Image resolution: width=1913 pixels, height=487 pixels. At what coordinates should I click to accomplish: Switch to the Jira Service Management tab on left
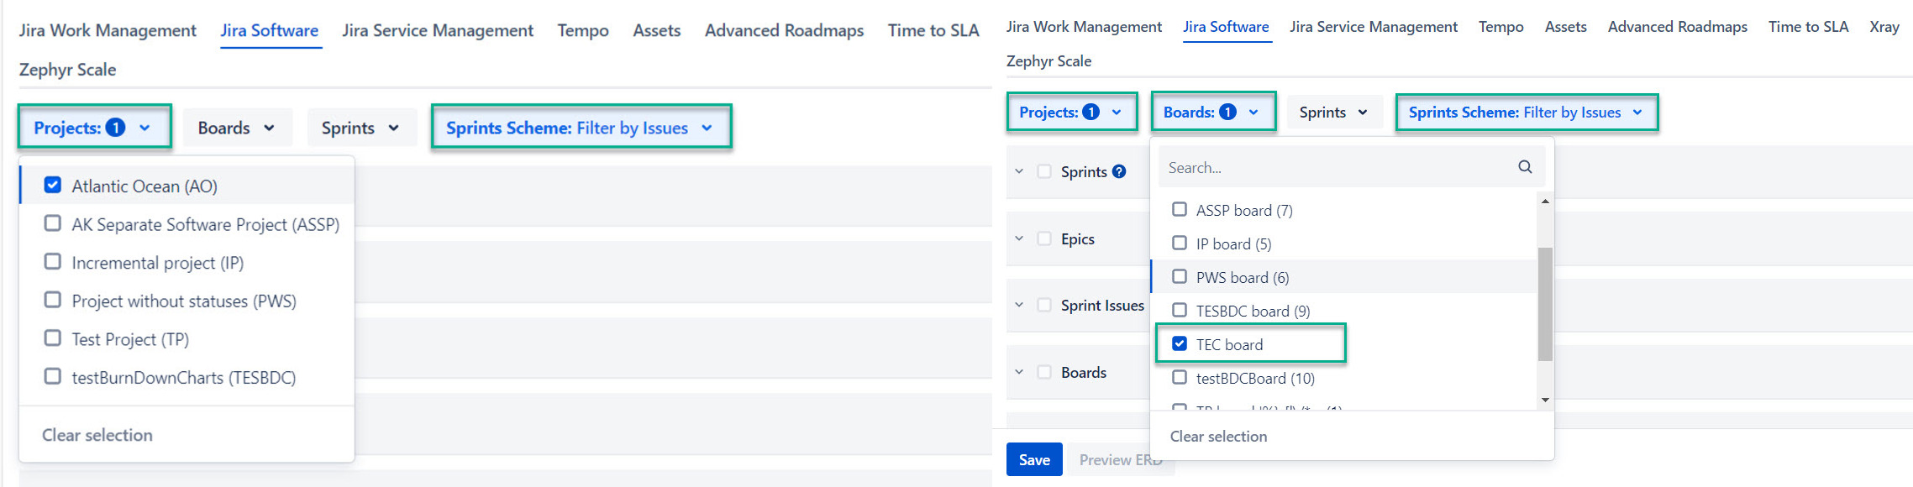pos(437,31)
